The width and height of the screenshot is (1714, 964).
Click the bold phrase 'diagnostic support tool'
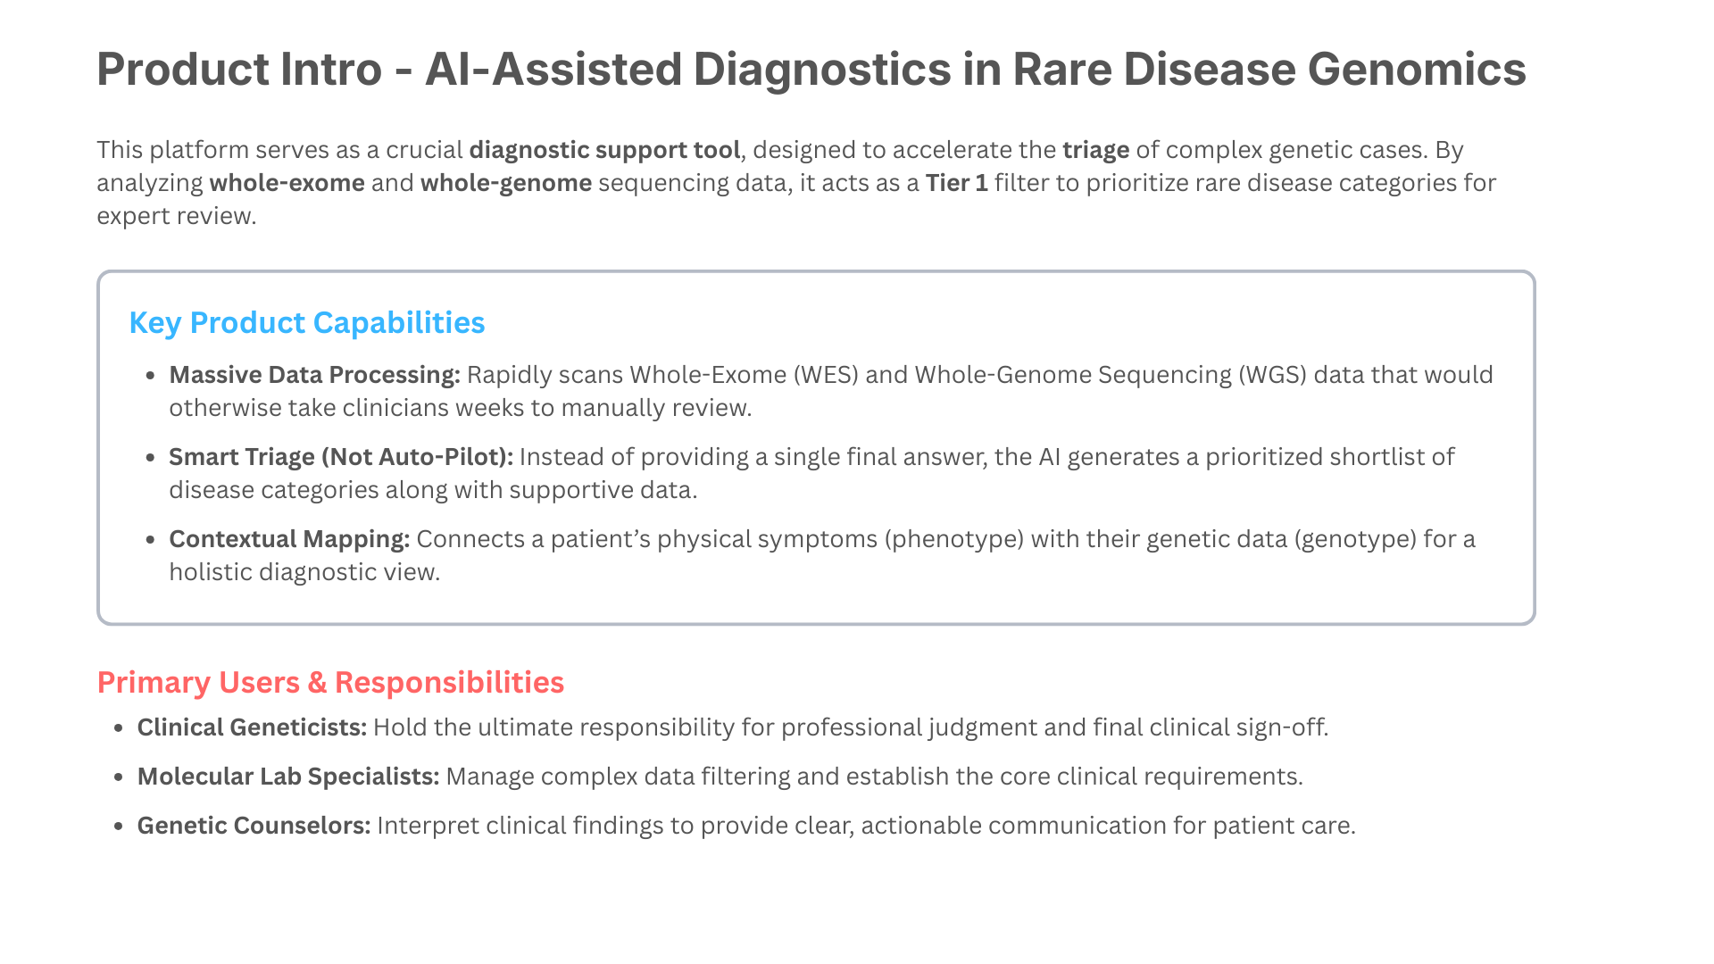[604, 150]
